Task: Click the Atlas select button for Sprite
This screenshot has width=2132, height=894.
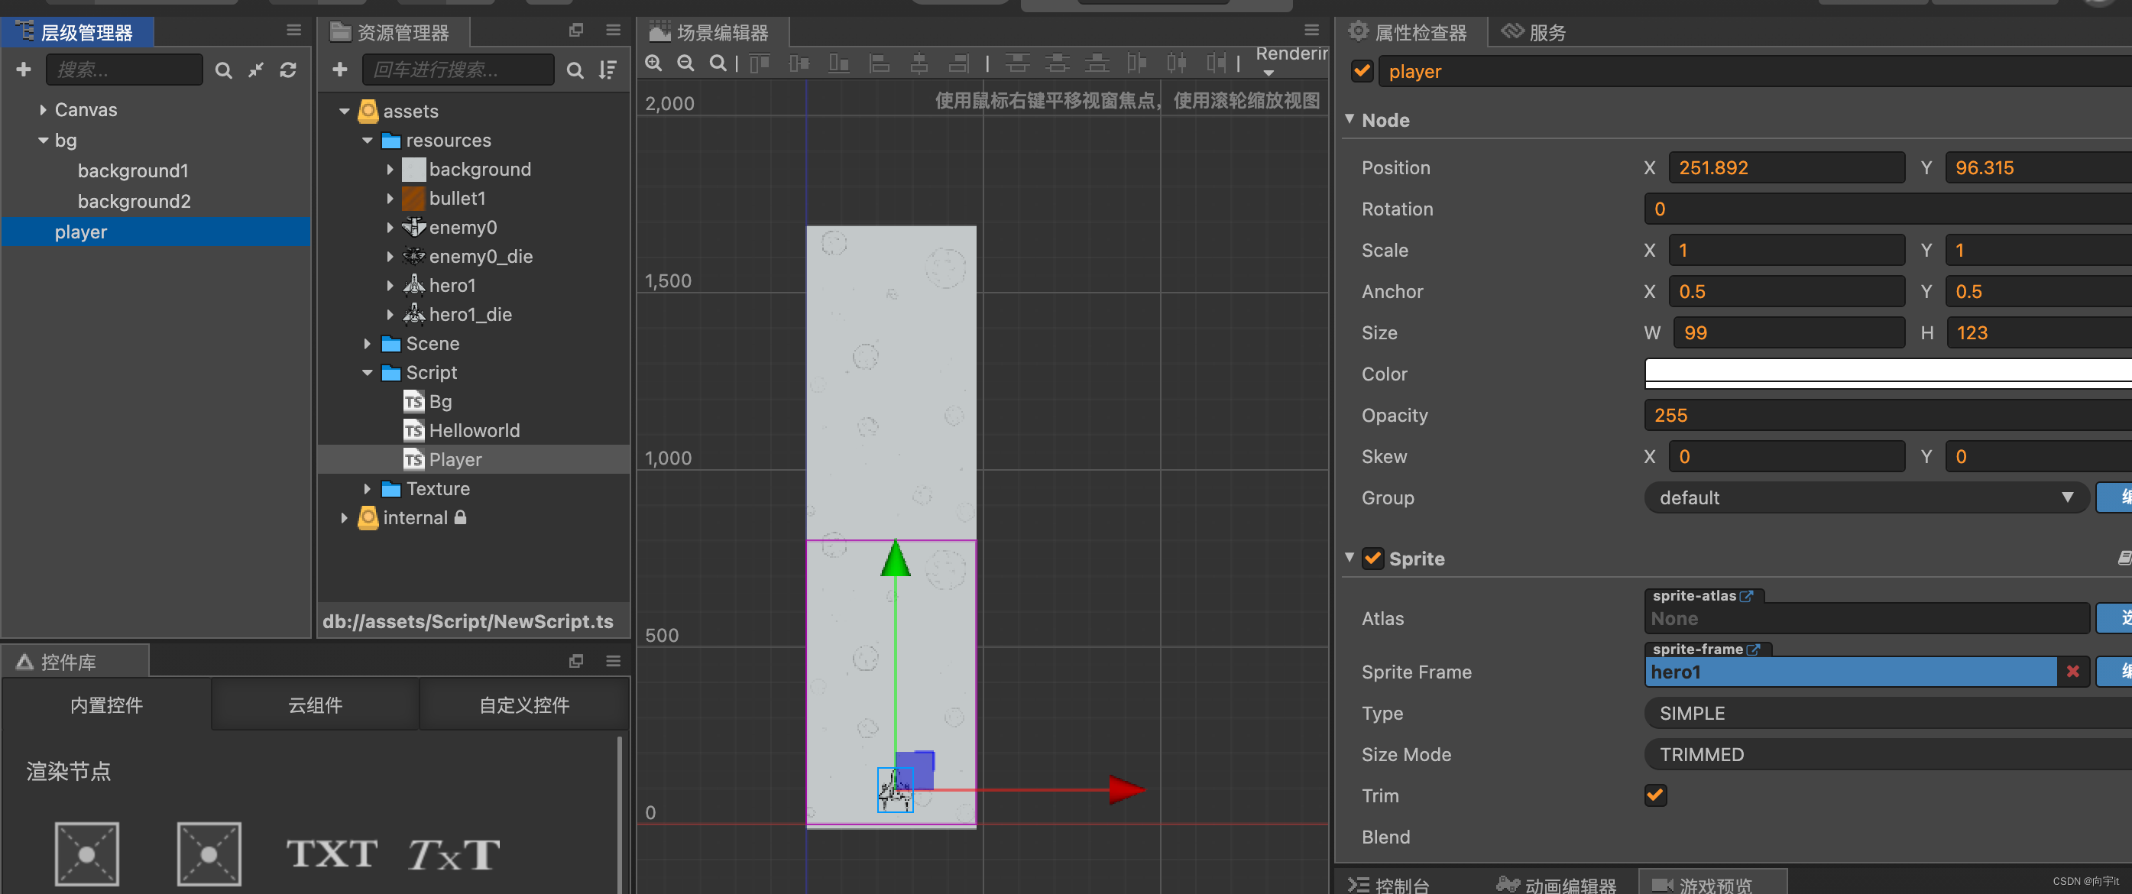Action: (2118, 618)
